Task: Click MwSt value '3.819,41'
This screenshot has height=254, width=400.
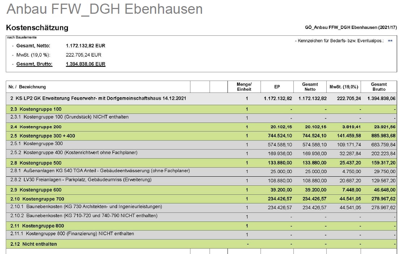Action: pyautogui.click(x=351, y=127)
